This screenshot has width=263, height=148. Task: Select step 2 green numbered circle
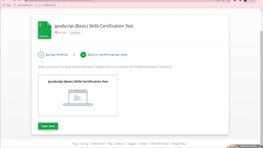click(83, 55)
